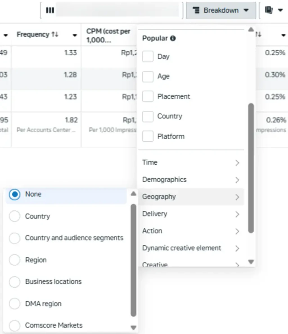Viewport: 288px width, 334px height.
Task: Click the scroll-down arrow in the Geography submenu
Action: 134,327
